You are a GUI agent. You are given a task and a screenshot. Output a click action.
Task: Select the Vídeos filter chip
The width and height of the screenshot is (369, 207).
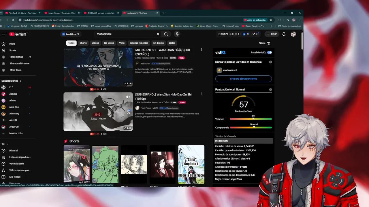[x=95, y=43]
